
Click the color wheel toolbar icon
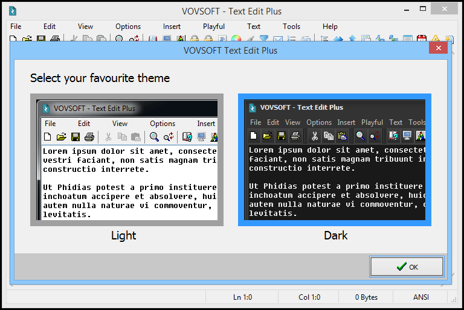point(236,39)
